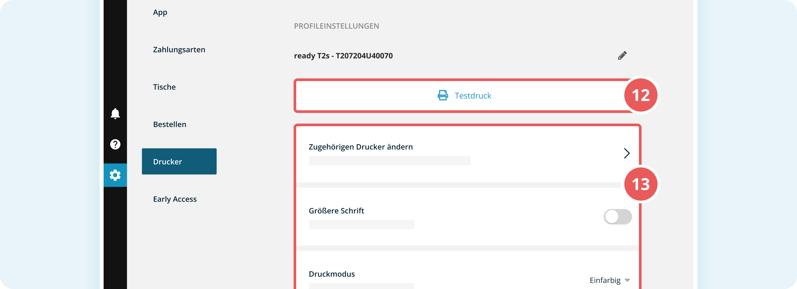Select the settings gear icon
This screenshot has width=797, height=289.
(x=115, y=175)
